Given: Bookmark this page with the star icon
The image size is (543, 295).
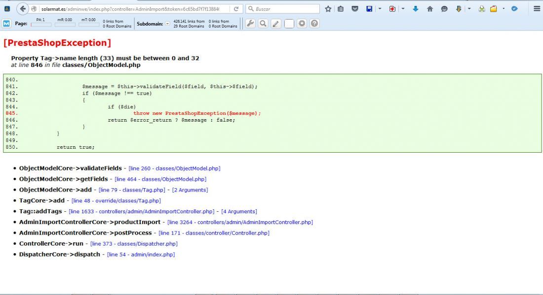Looking at the screenshot, I should pyautogui.click(x=328, y=9).
